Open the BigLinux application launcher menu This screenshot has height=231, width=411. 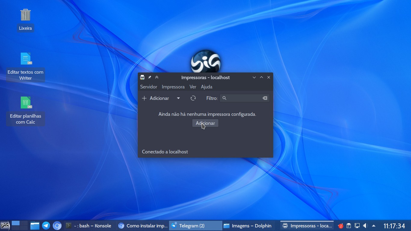(x=5, y=226)
